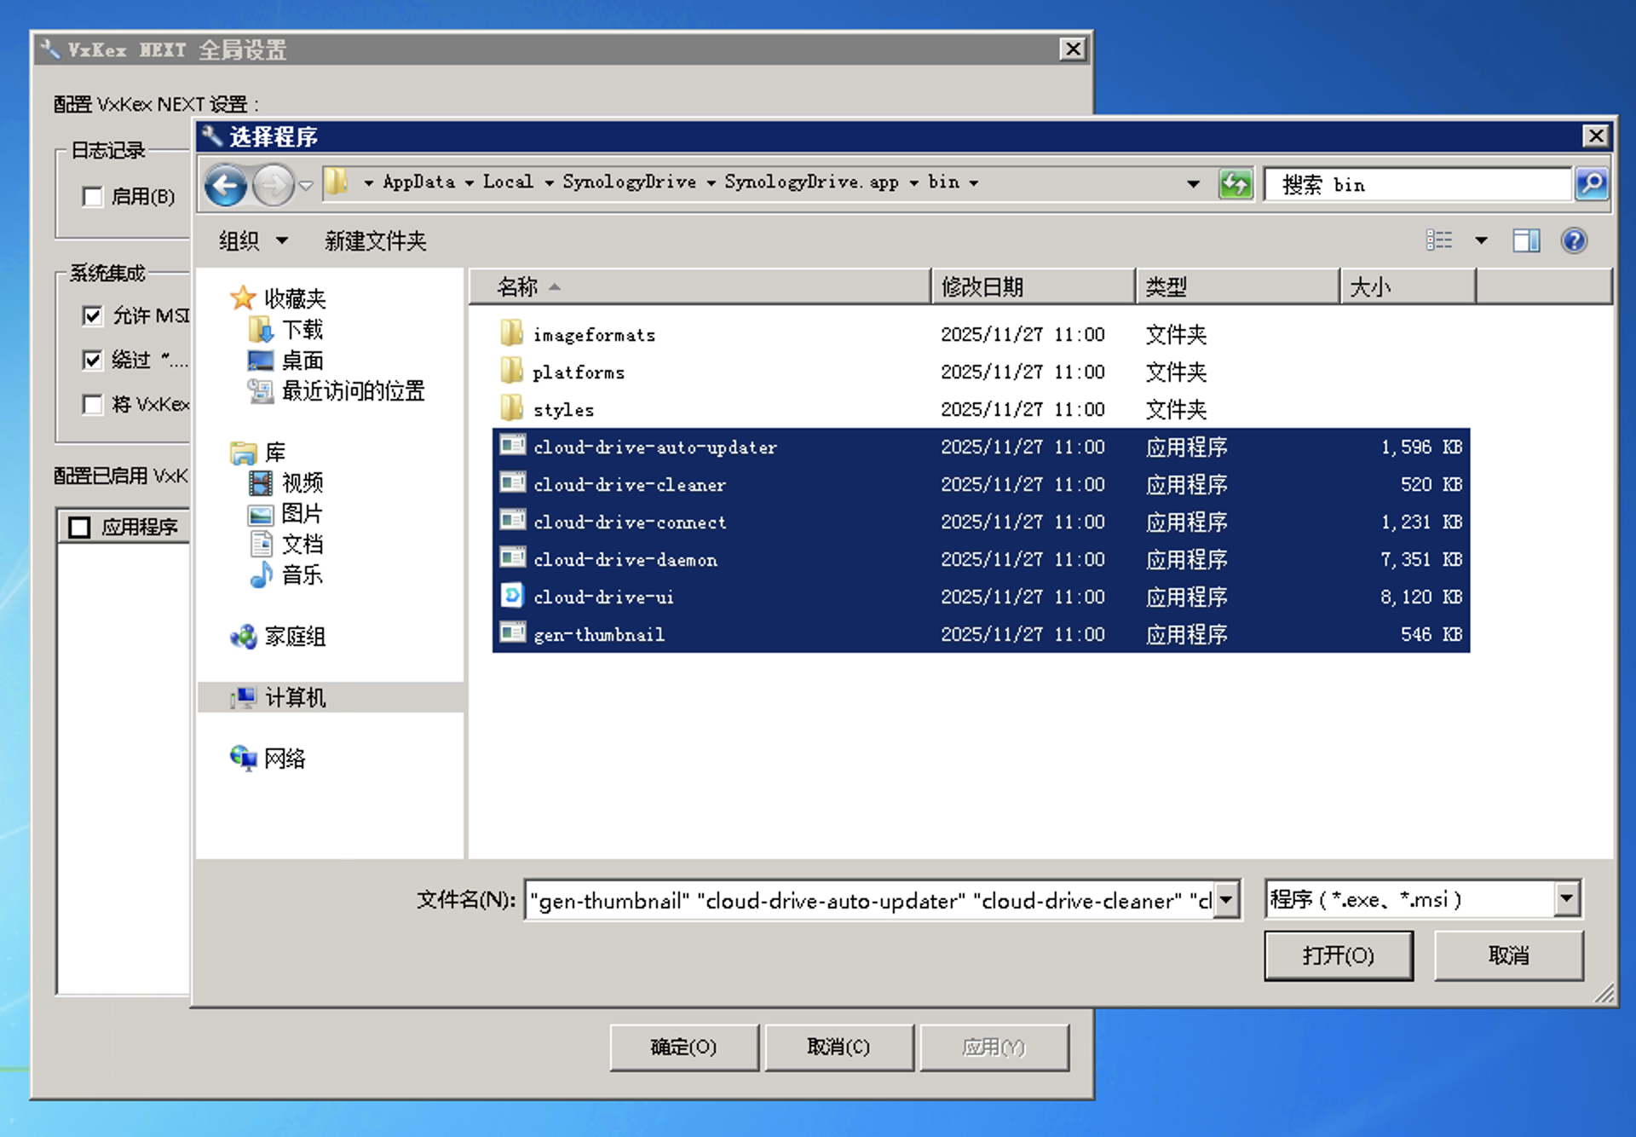
Task: Uncheck the 允许 MSI checkbox
Action: click(93, 316)
